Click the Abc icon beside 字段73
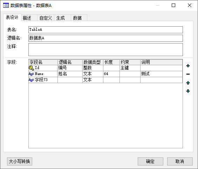The image size is (198, 169). [31, 80]
